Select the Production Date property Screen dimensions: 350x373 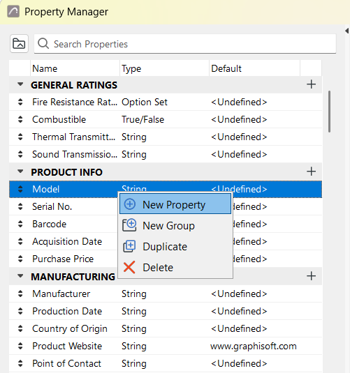pyautogui.click(x=67, y=311)
